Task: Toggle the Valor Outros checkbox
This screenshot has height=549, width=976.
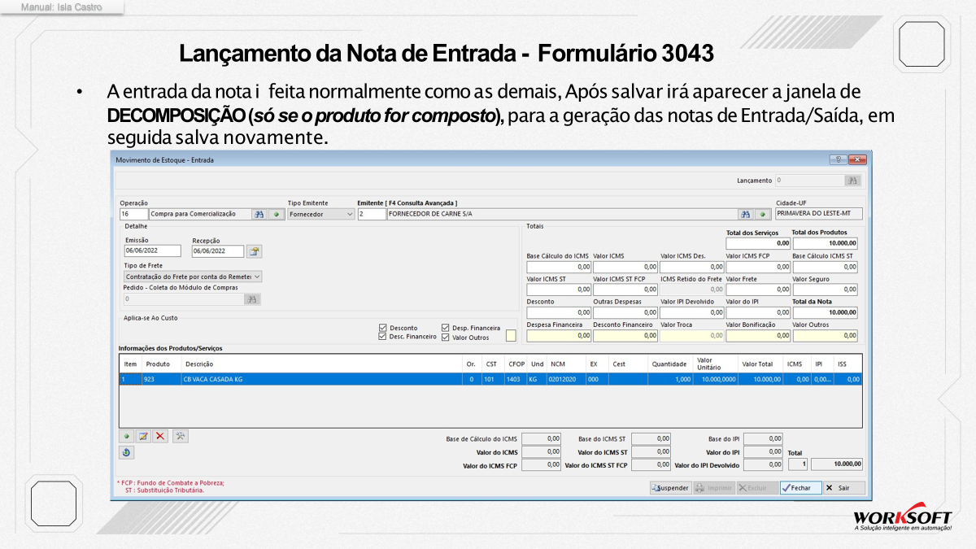Action: pos(446,337)
